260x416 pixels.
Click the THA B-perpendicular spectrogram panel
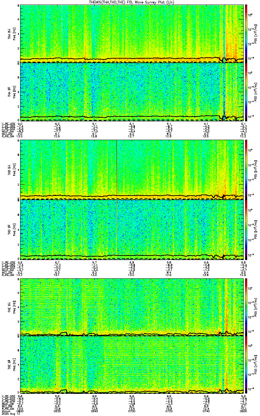point(132,34)
